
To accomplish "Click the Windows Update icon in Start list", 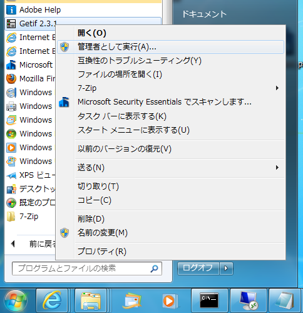I will pyautogui.click(x=11, y=162).
